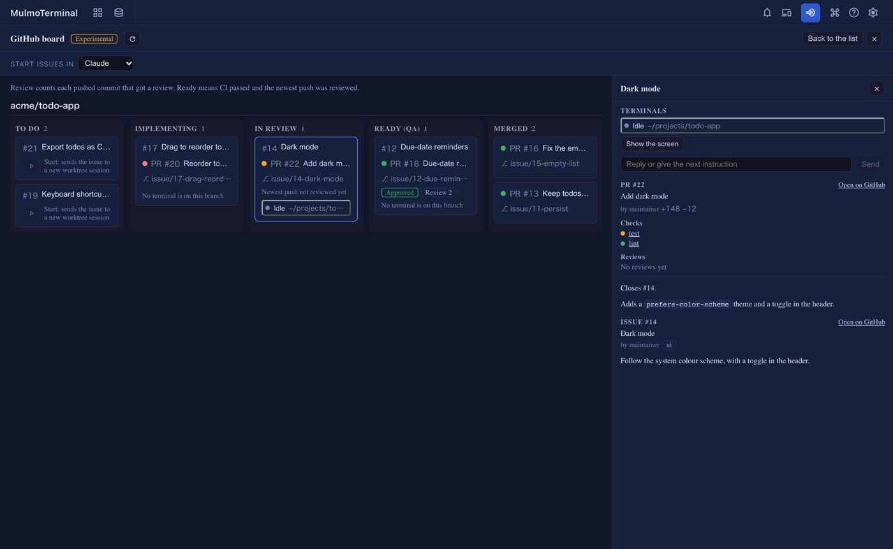Click the Approved badge on the #12 card
The height and width of the screenshot is (549, 893).
point(400,193)
